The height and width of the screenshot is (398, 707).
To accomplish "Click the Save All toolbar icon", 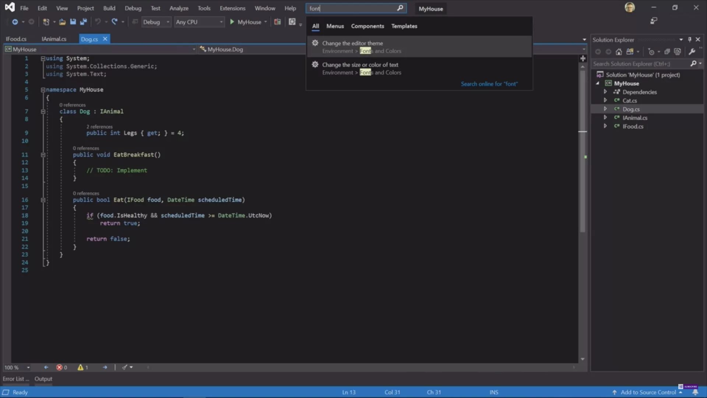I will click(84, 22).
